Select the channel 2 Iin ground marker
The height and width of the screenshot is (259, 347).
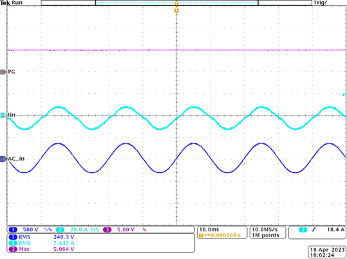point(3,115)
